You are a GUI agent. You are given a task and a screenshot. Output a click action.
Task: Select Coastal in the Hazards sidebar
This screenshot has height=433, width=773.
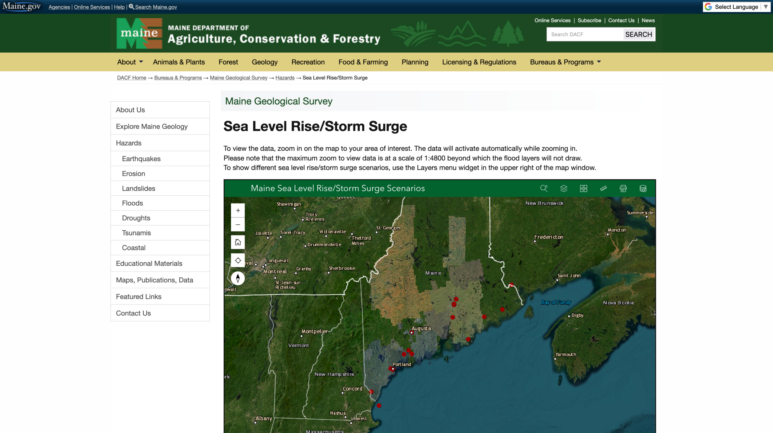(134, 248)
